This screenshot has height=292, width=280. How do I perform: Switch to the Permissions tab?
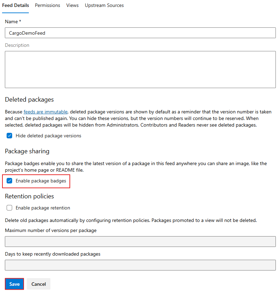pos(47,5)
